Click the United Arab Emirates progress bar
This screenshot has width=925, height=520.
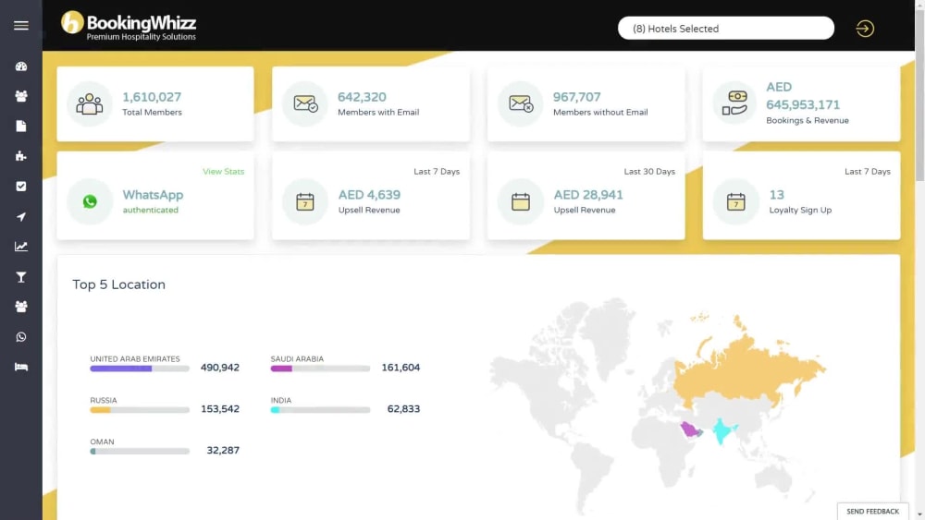140,369
